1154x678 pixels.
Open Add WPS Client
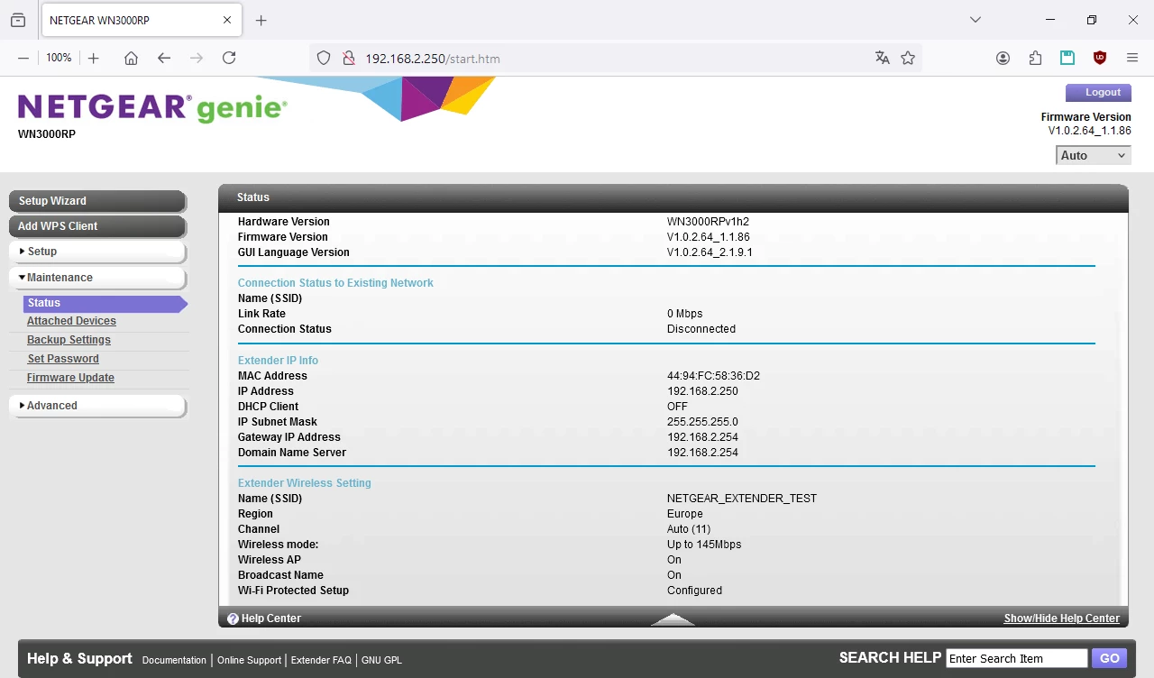(x=97, y=226)
